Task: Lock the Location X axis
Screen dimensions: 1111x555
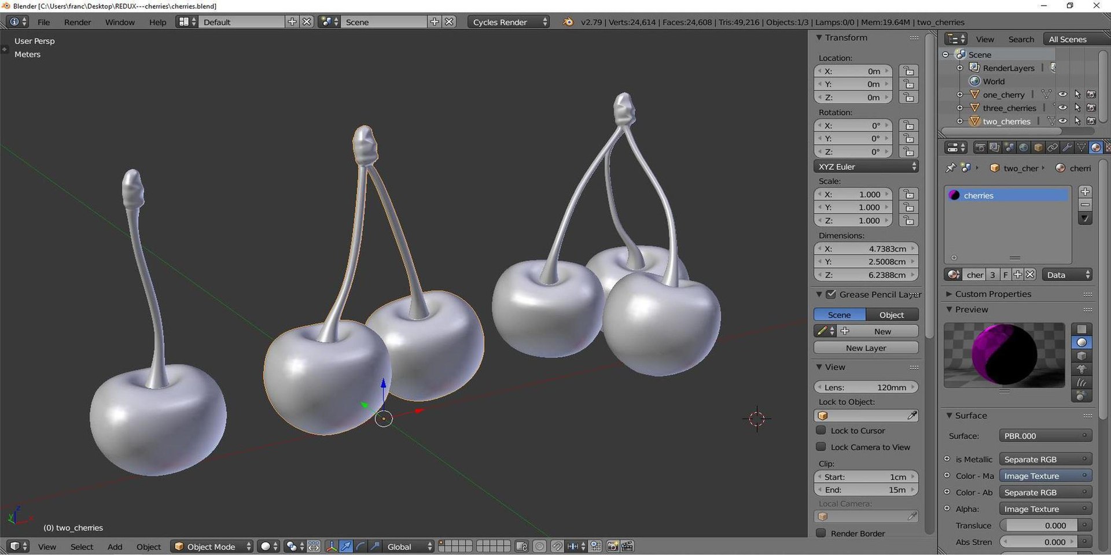Action: click(909, 71)
